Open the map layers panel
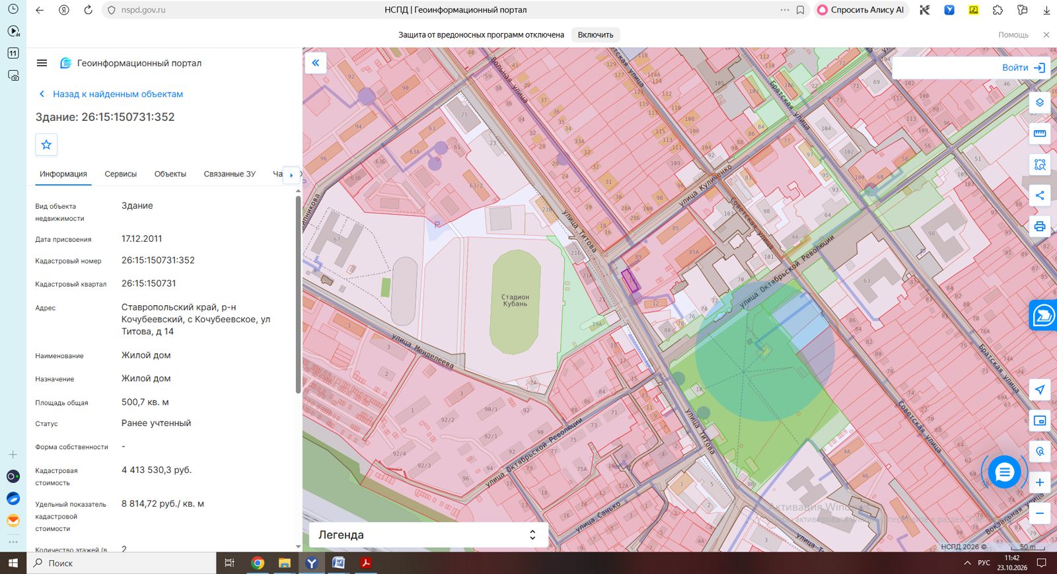The width and height of the screenshot is (1057, 574). tap(1040, 102)
